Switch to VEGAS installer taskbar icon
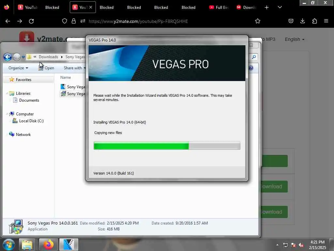Screen dimensions: 334x251 click(68, 244)
